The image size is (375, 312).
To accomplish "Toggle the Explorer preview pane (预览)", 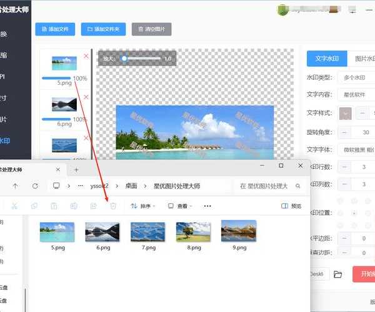I will click(x=291, y=206).
